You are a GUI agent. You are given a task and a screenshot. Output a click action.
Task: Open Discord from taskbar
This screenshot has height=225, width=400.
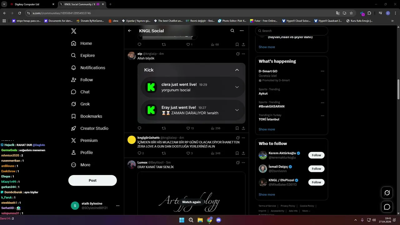click(x=219, y=220)
